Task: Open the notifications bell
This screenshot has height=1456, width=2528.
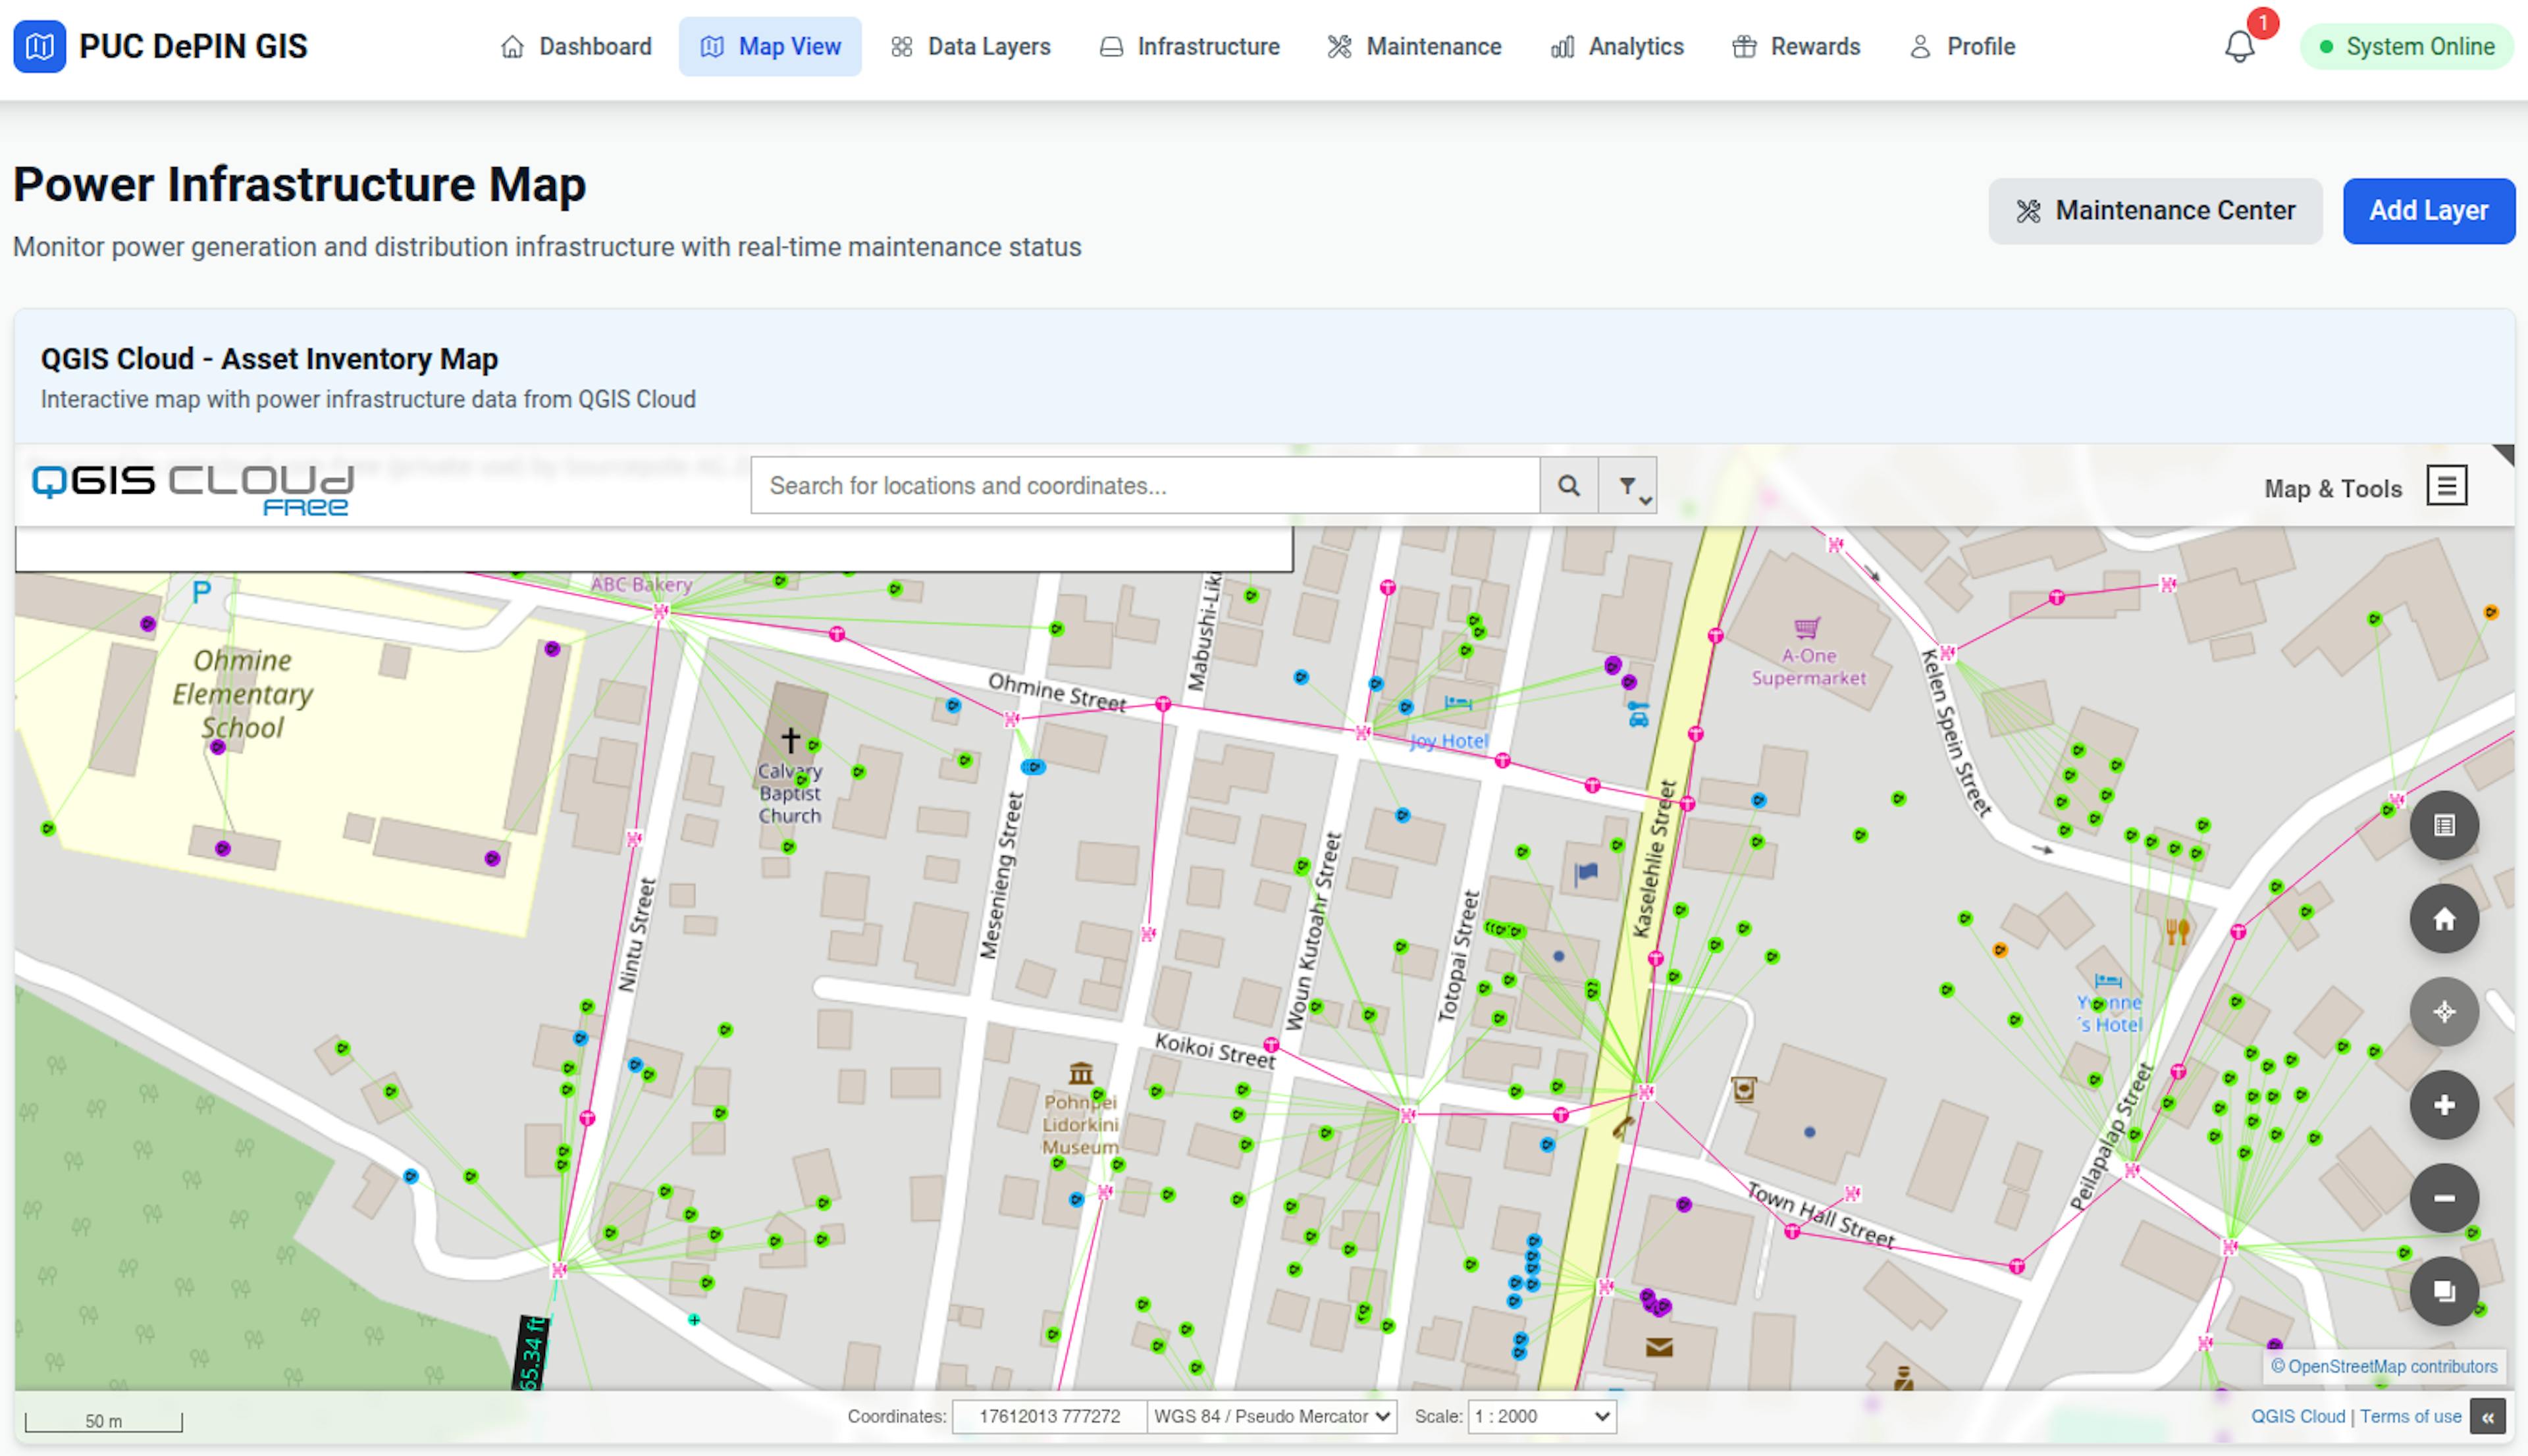Action: click(2239, 46)
